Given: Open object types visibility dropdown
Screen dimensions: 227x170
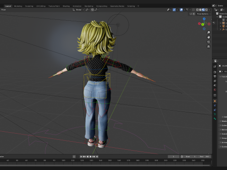Looking at the screenshot, I should [x=169, y=10].
